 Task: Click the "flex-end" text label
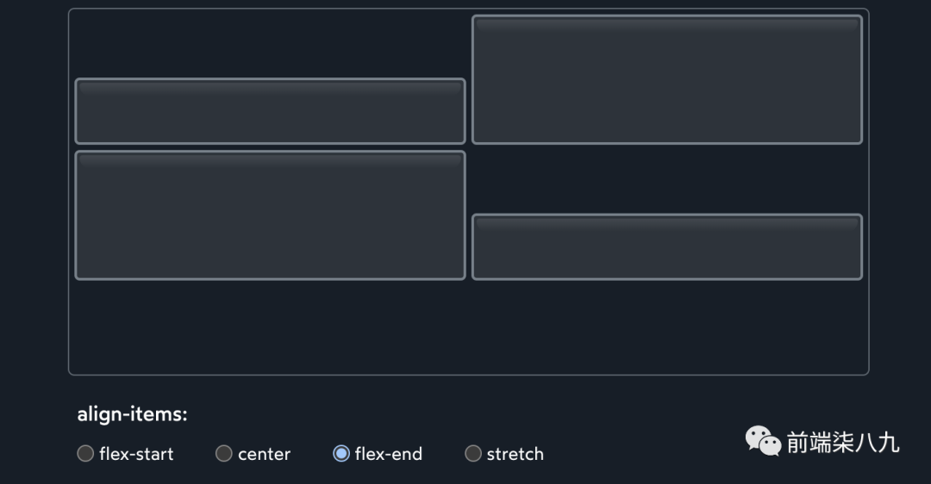click(388, 454)
